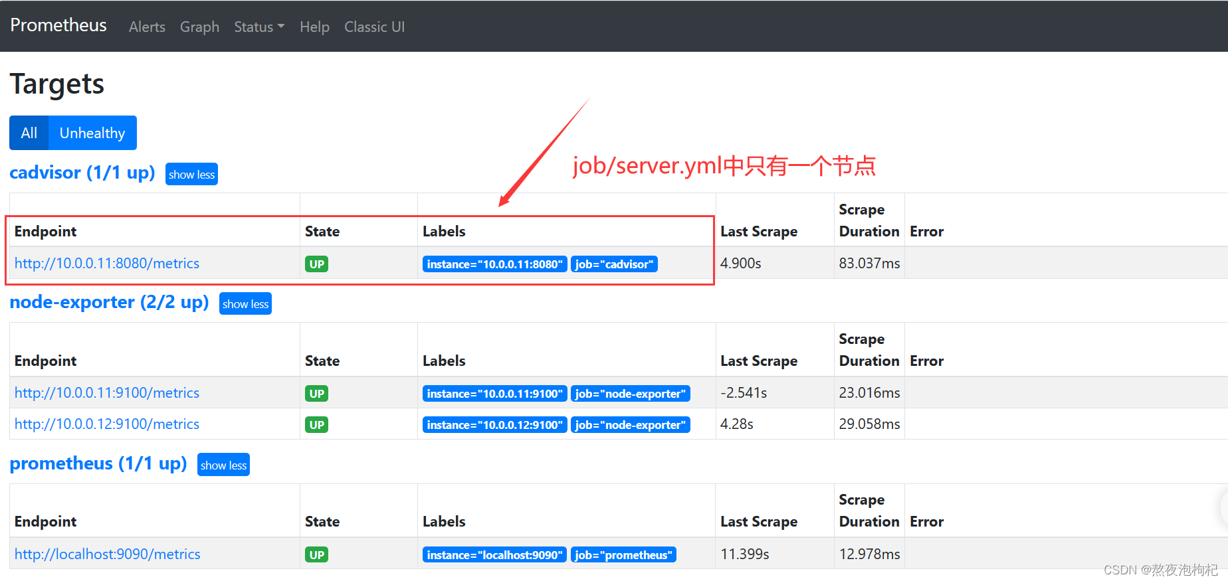Click the UP badge for 10.0.0.12:9100
This screenshot has width=1228, height=583.
pos(317,424)
